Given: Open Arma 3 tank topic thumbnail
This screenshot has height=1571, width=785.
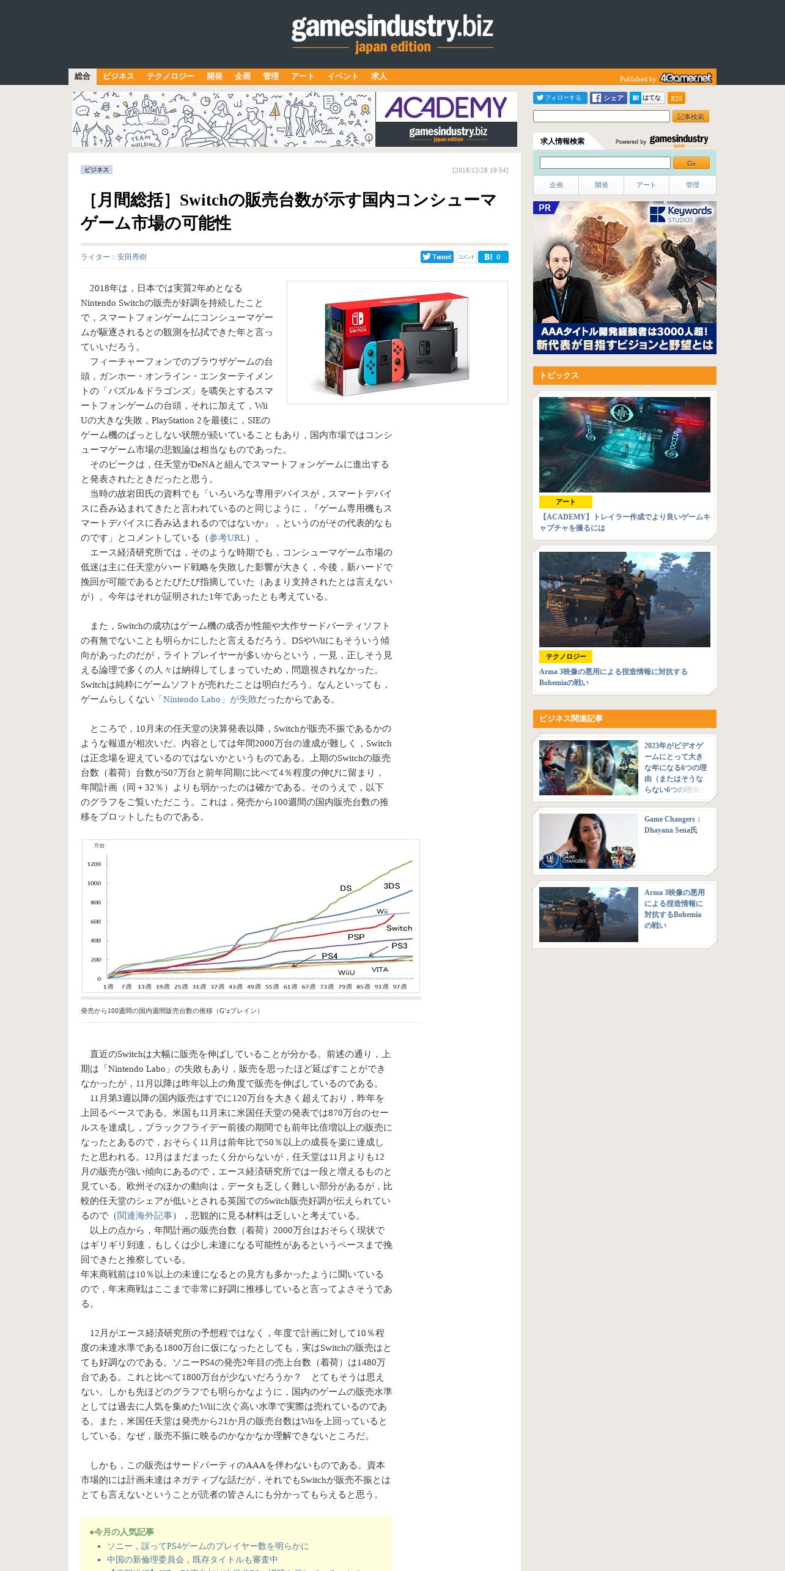Looking at the screenshot, I should [x=625, y=600].
